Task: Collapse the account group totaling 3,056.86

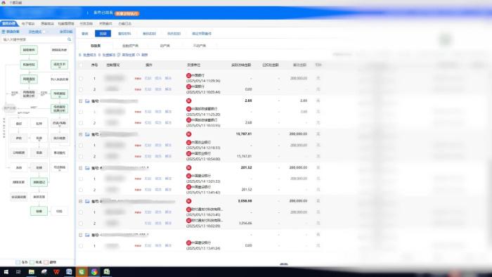Action: (x=81, y=201)
